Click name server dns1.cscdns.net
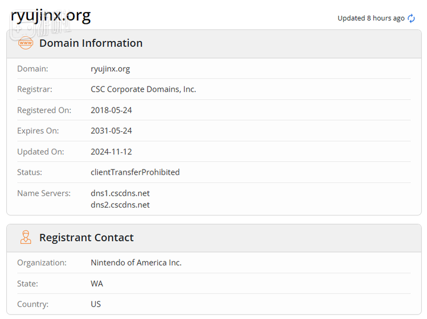 pos(120,193)
